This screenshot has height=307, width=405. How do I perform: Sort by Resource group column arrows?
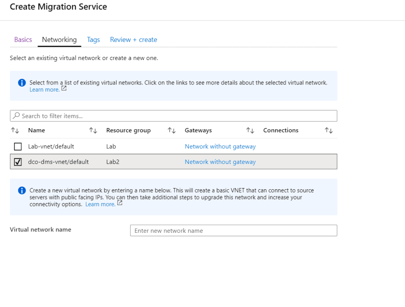click(x=172, y=130)
